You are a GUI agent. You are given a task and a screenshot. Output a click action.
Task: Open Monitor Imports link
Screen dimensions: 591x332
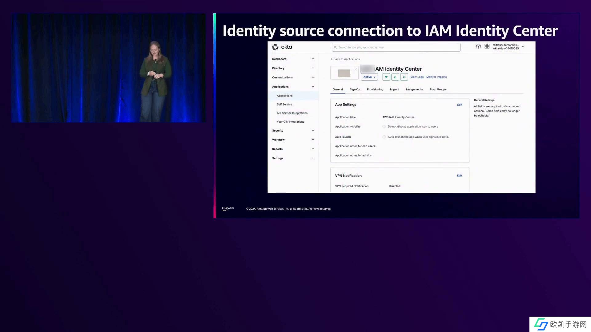click(x=436, y=77)
